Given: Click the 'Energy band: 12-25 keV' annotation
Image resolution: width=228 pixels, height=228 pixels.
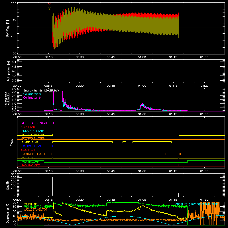Looking at the screenshot, I should pos(41,91).
